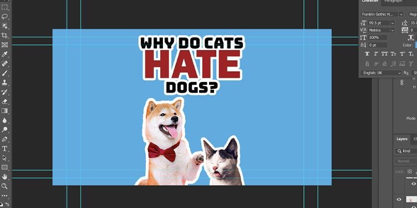Toggle standard ligatures fi option
417x208 pixels.
pyautogui.click(x=368, y=64)
